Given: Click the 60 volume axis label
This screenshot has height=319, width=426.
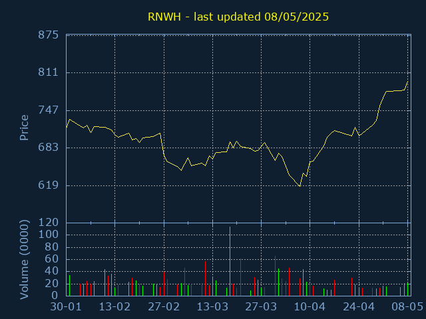Looking at the screenshot, I should coord(52,259).
